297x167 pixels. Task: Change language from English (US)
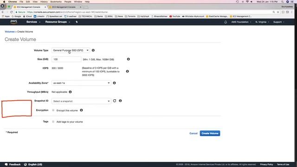[33, 164]
